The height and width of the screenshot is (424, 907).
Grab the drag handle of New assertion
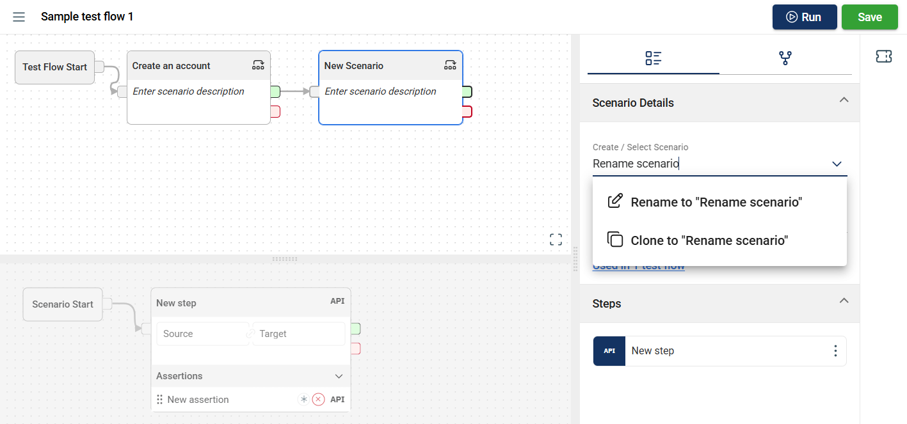(x=159, y=400)
